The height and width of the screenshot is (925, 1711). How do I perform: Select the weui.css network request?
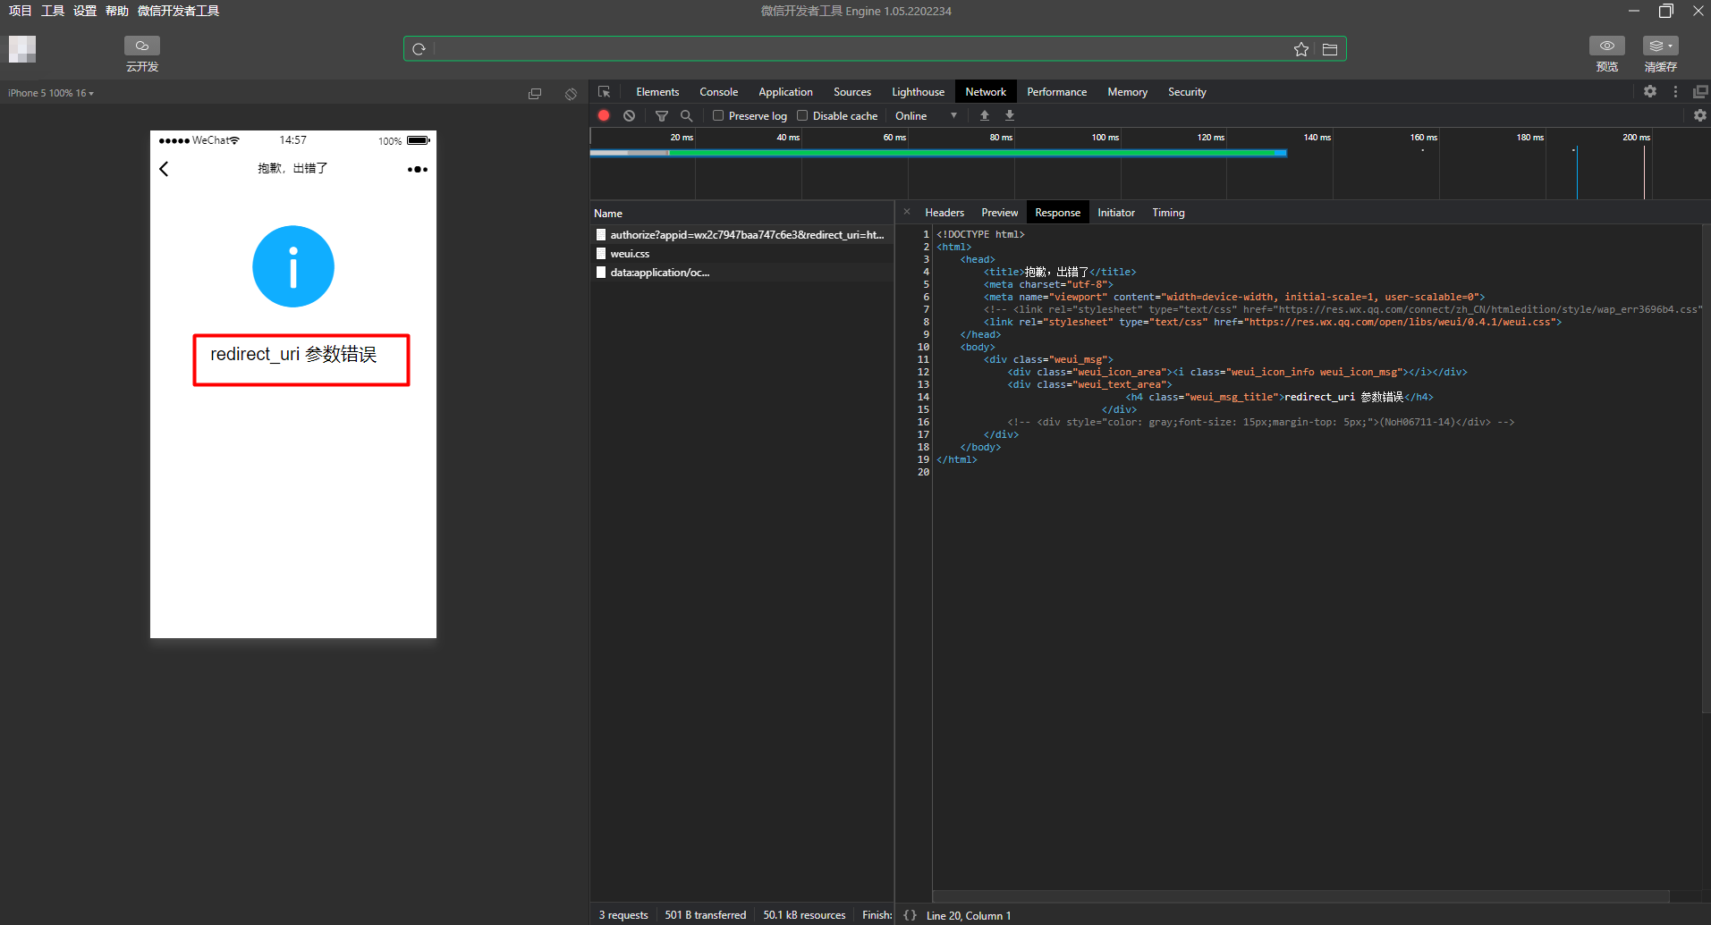(x=631, y=254)
